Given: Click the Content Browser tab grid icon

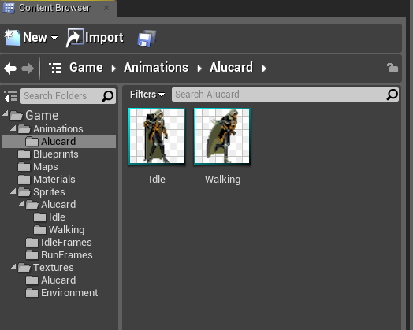Looking at the screenshot, I should tap(9, 8).
